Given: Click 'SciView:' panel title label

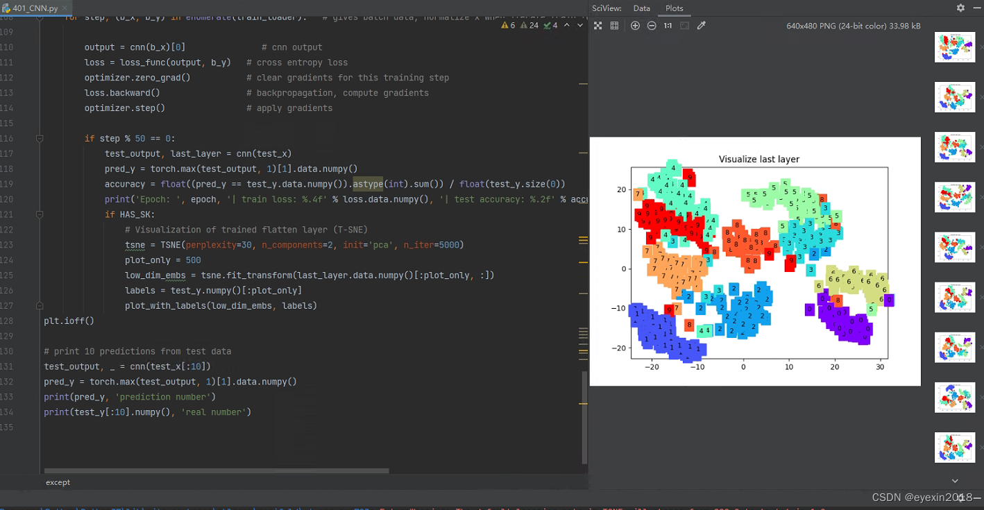Looking at the screenshot, I should (607, 8).
